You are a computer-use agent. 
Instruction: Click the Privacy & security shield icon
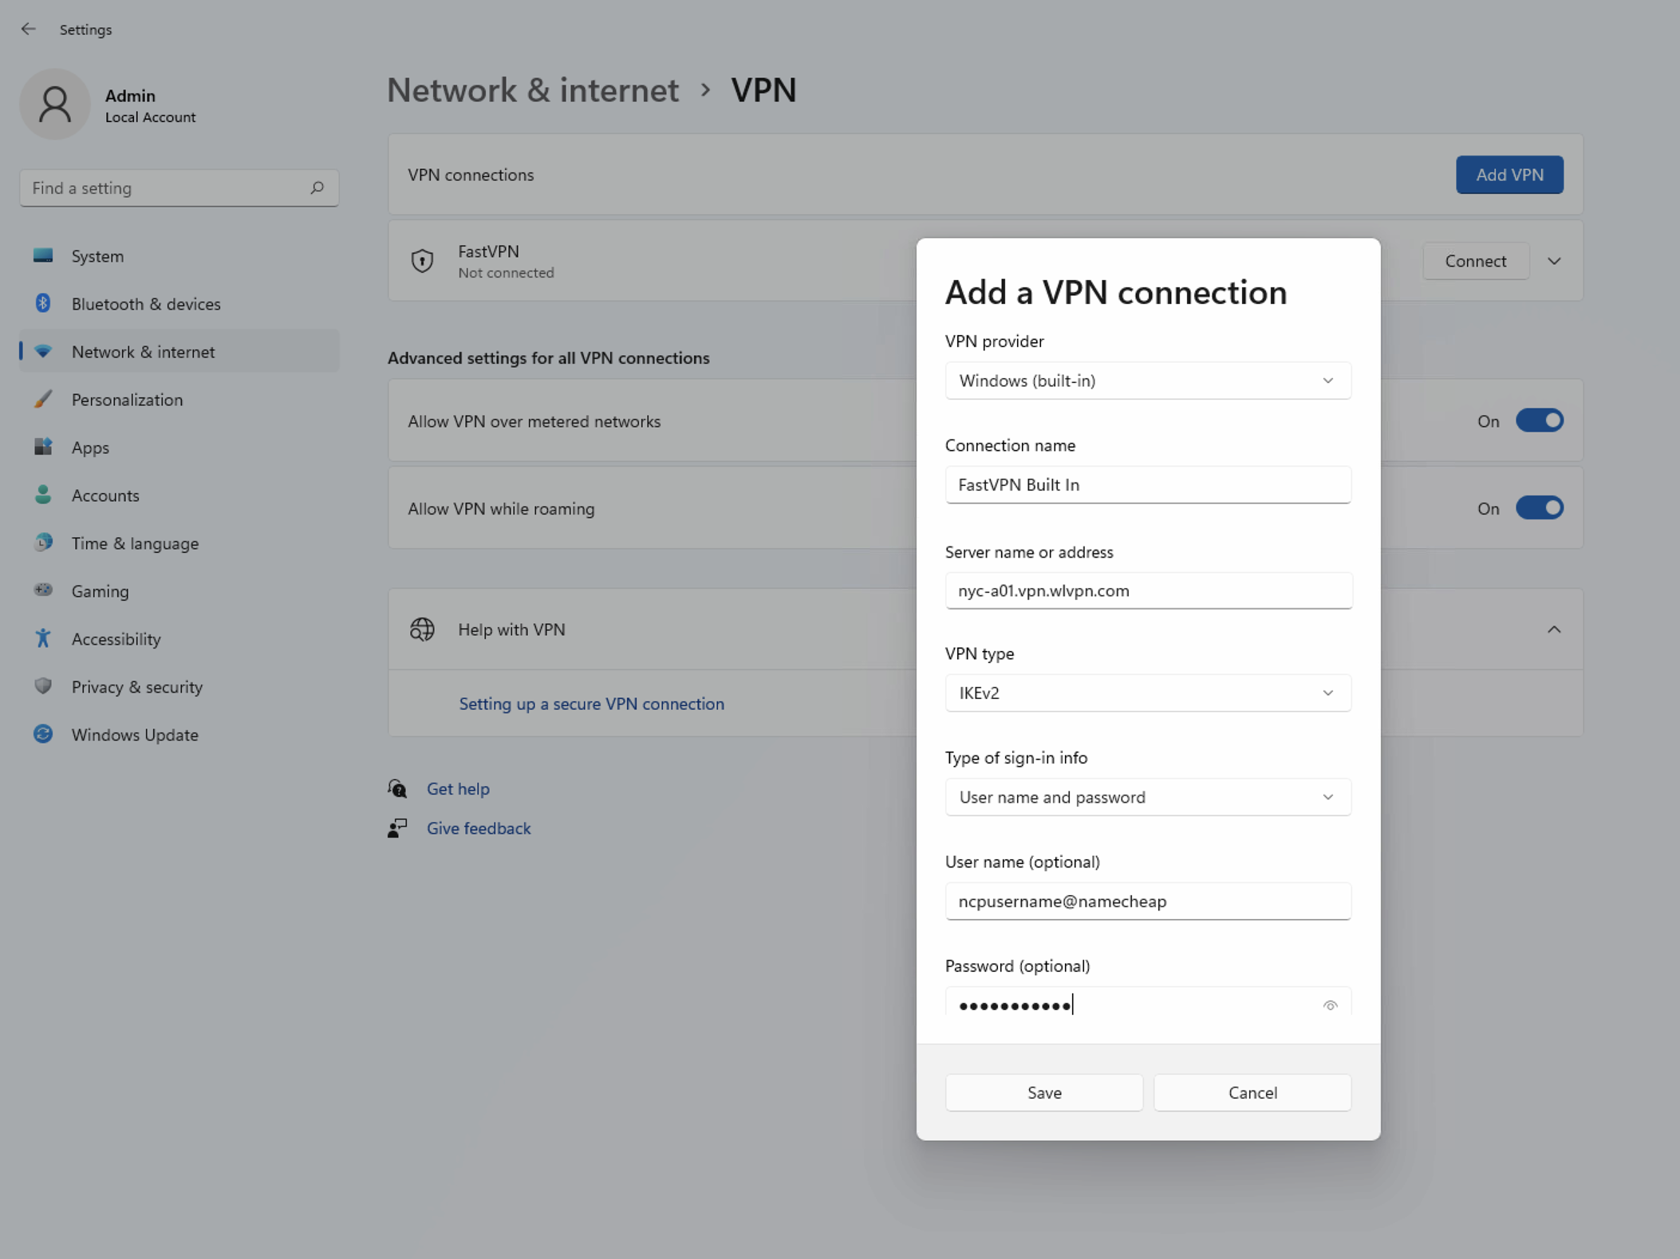click(x=43, y=687)
